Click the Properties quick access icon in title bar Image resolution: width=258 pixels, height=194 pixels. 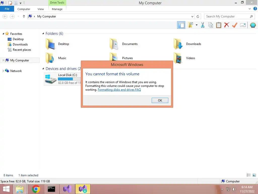click(x=10, y=3)
